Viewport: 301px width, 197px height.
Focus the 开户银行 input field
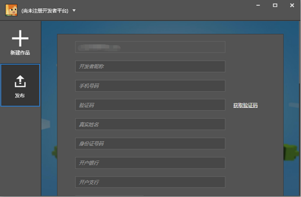click(x=150, y=163)
